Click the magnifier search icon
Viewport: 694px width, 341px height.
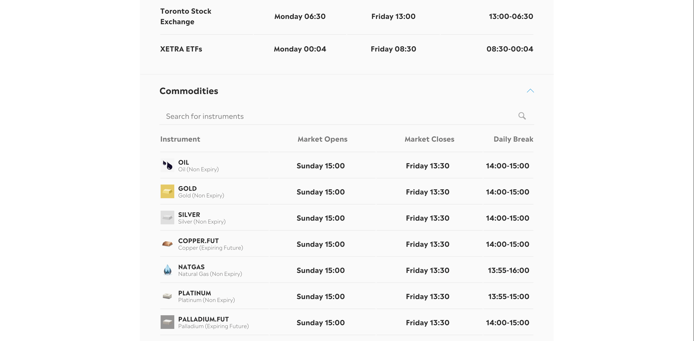click(x=522, y=116)
